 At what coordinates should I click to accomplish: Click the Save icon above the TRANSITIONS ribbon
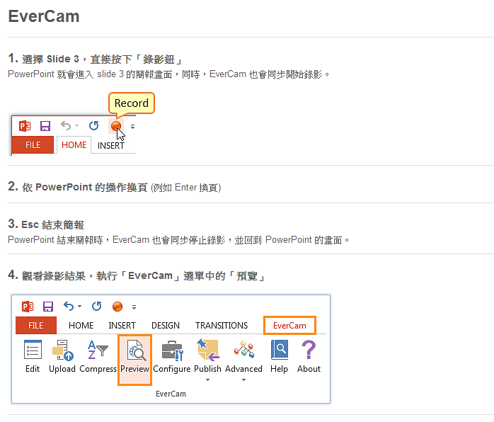pos(48,307)
